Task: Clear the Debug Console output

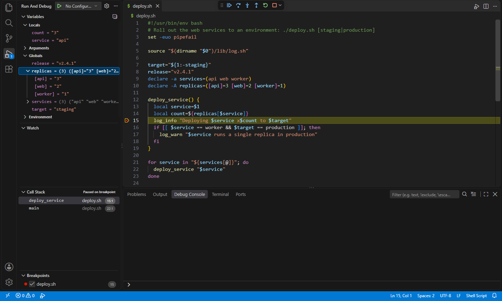Action: click(x=473, y=194)
